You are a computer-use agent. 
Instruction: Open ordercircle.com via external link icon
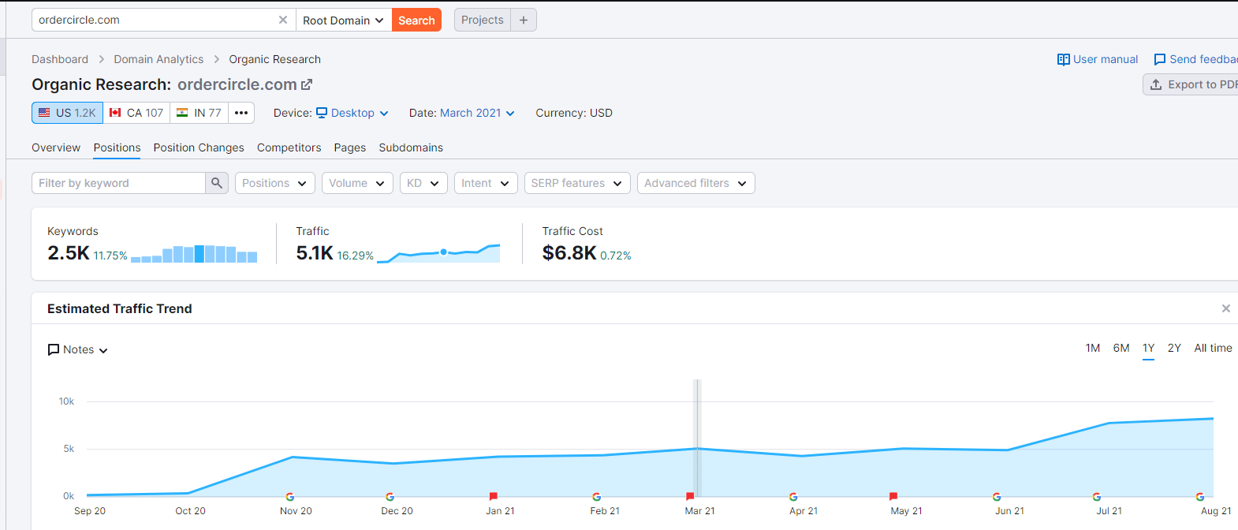coord(307,84)
